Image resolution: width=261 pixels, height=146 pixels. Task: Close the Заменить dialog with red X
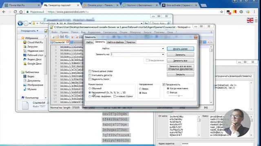[196, 37]
